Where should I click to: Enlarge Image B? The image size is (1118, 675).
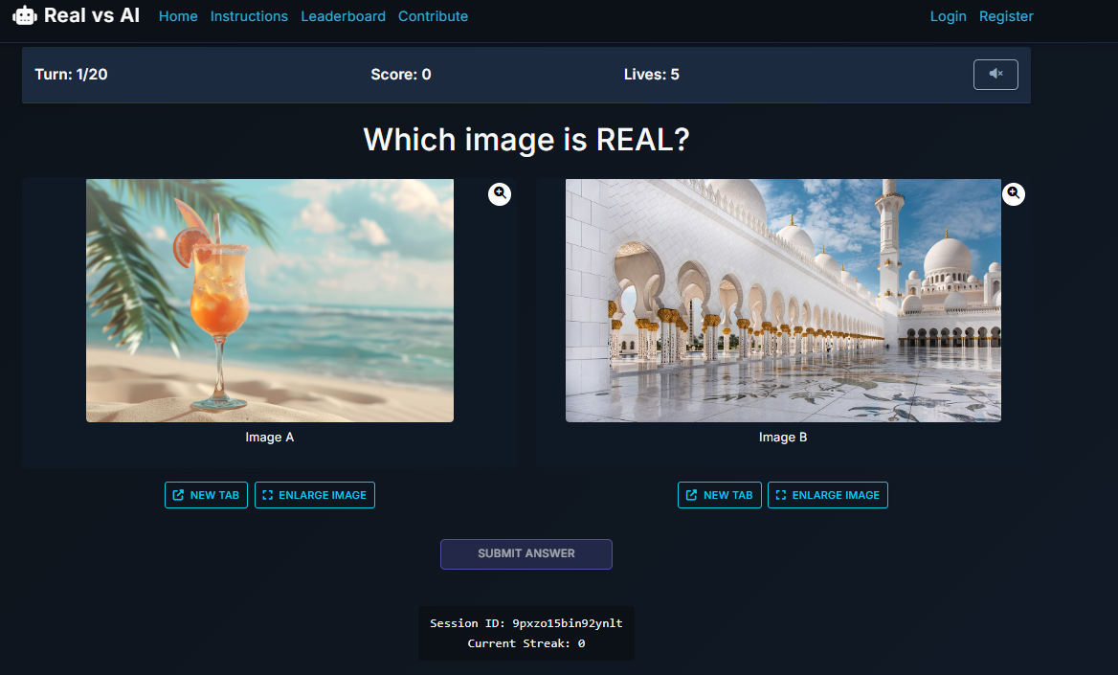pyautogui.click(x=828, y=495)
